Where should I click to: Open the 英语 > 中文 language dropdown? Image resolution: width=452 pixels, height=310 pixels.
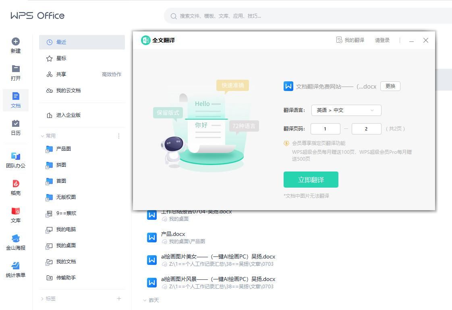pos(346,110)
